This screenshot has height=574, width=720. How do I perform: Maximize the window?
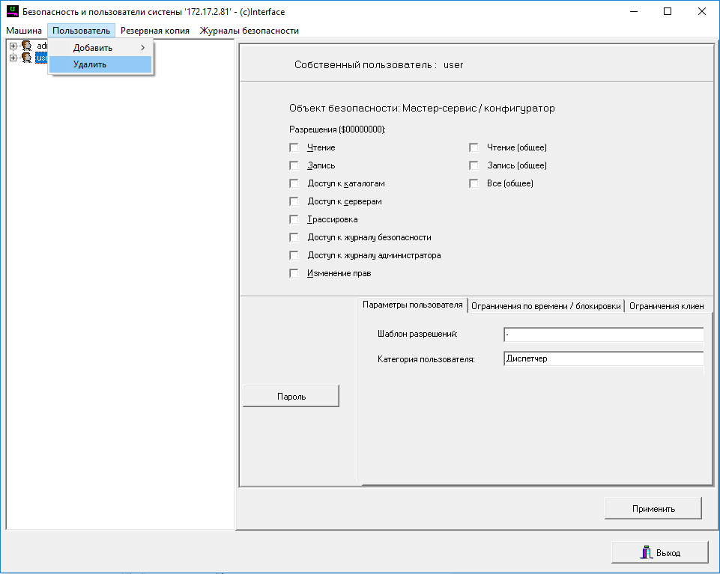pyautogui.click(x=668, y=12)
